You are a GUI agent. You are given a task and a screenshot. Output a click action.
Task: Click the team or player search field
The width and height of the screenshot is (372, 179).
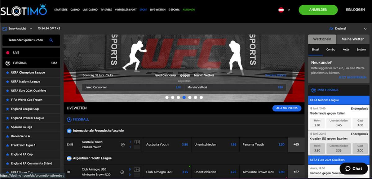(31, 40)
